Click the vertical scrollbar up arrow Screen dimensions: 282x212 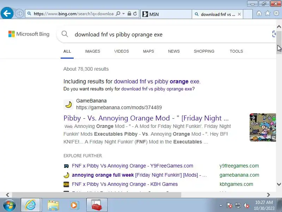(x=279, y=27)
